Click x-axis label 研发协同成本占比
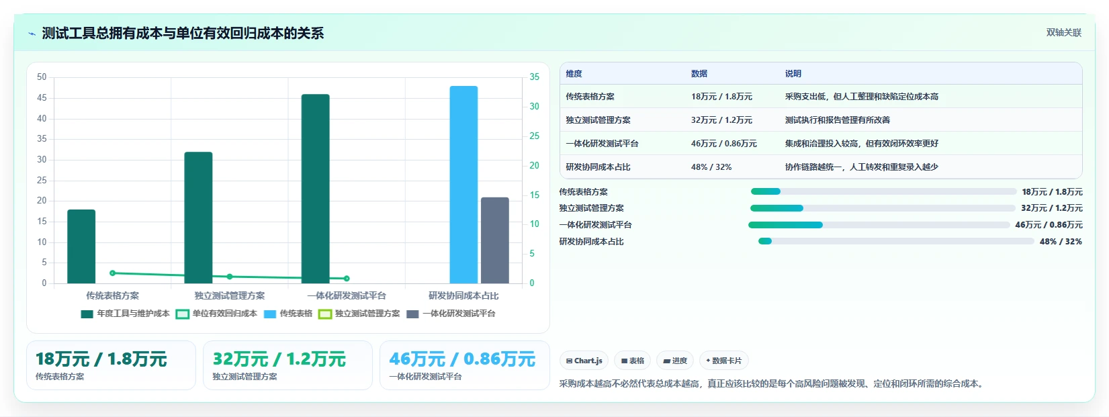1109x417 pixels. coord(463,295)
